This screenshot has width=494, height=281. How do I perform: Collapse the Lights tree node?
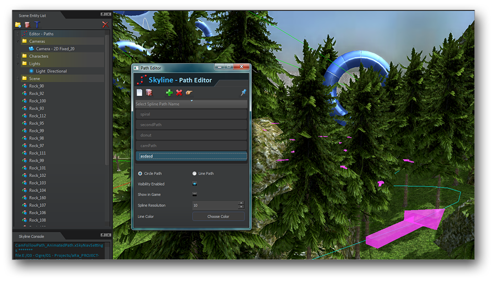pos(17,63)
